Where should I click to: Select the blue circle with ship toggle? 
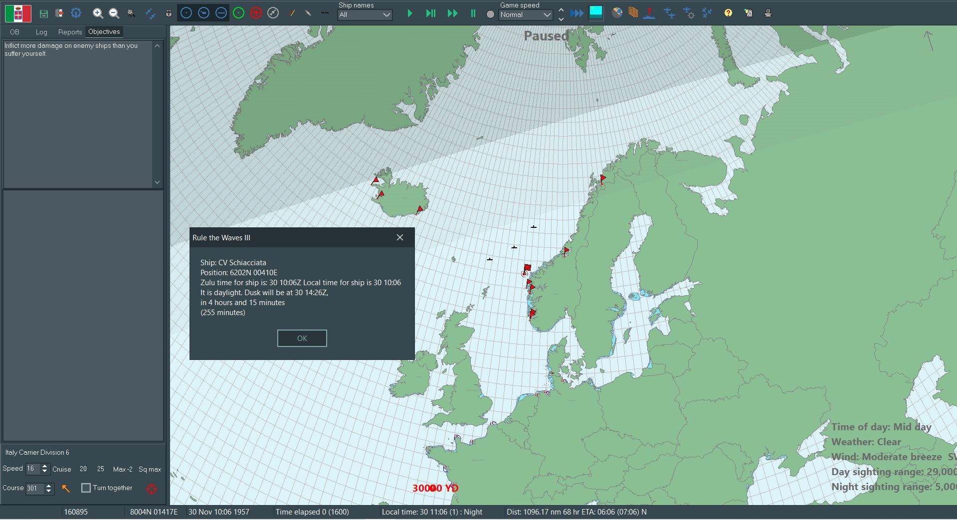203,13
